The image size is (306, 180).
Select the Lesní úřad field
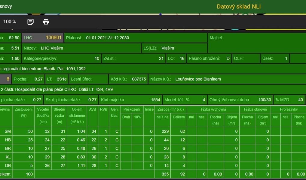[x=89, y=79]
